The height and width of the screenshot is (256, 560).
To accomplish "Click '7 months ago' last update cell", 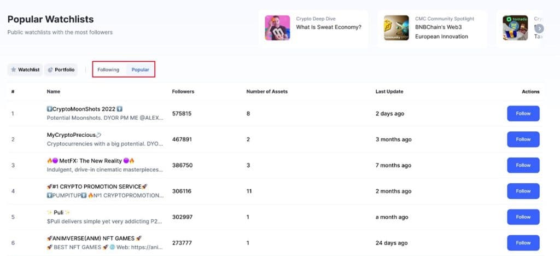I will 393,165.
